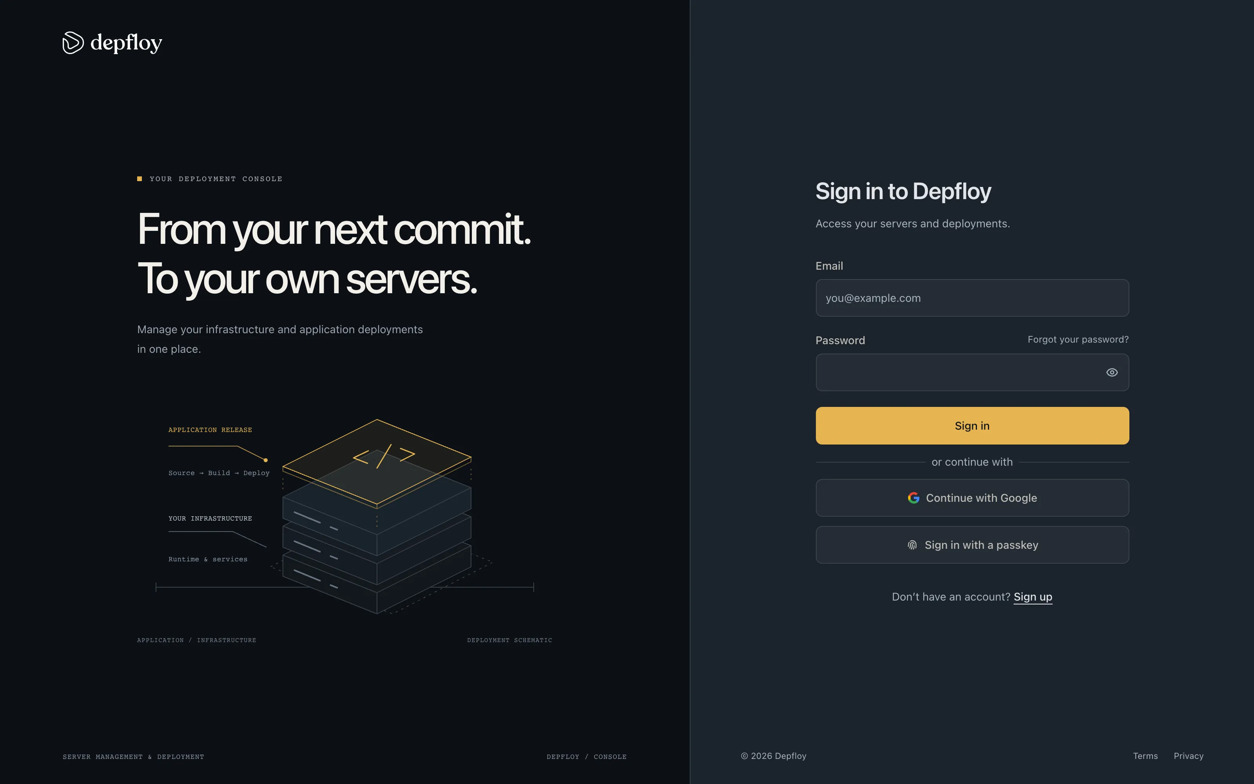This screenshot has height=784, width=1254.
Task: Click 'SERVER MANAGEMENT & DEPLOYMENT' footer text
Action: click(133, 757)
